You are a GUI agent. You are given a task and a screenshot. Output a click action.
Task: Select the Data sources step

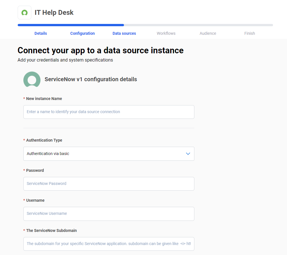[124, 33]
